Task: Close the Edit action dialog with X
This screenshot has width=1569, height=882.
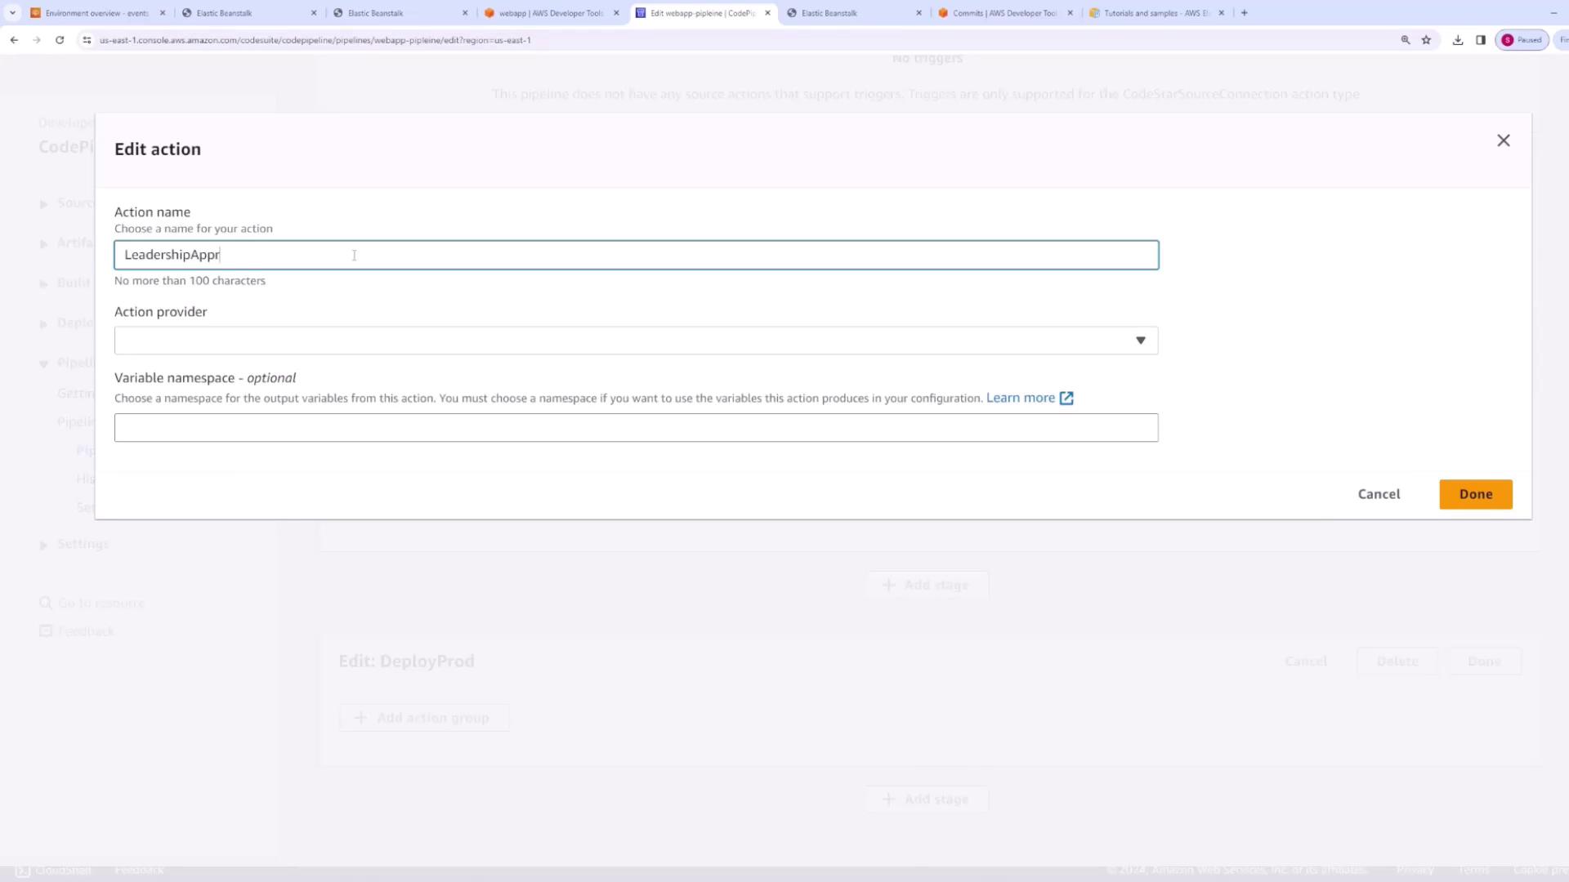Action: point(1503,140)
